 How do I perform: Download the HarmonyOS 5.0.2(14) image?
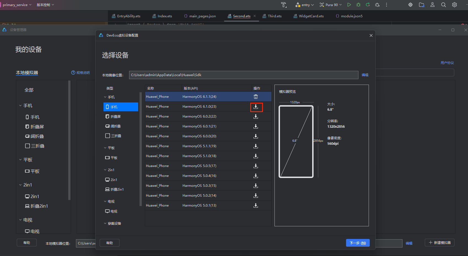[x=256, y=196]
